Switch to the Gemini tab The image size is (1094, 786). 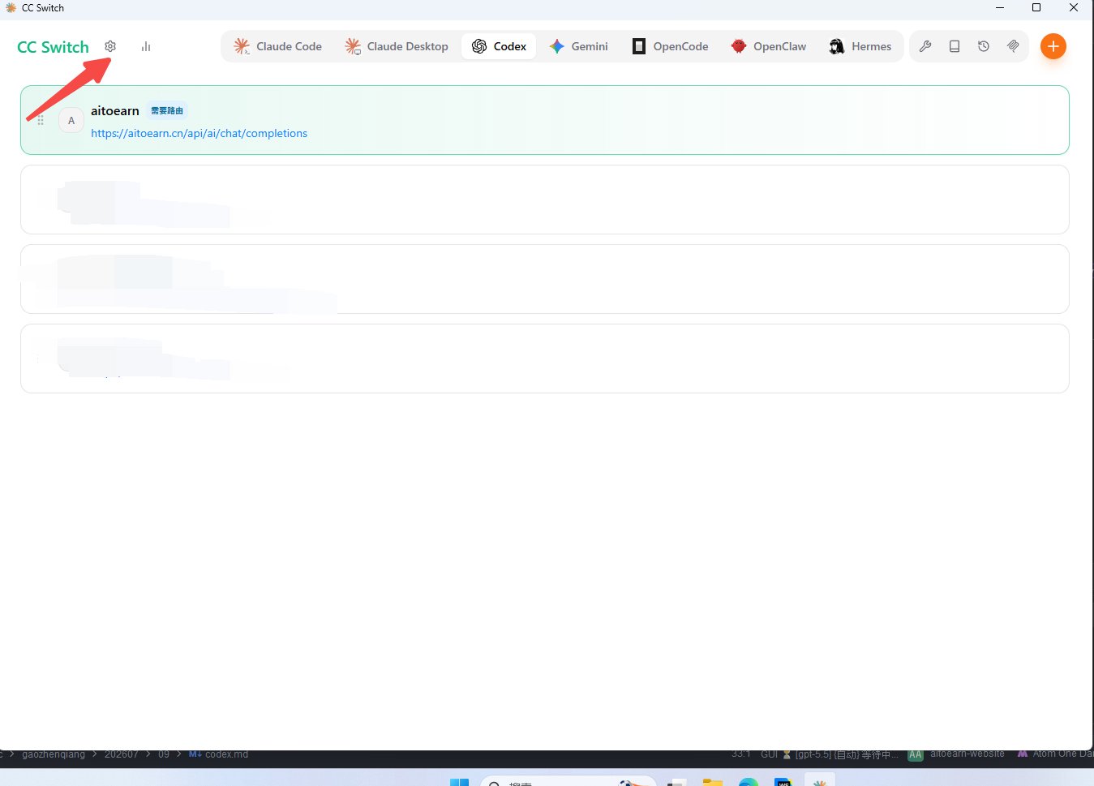point(578,46)
